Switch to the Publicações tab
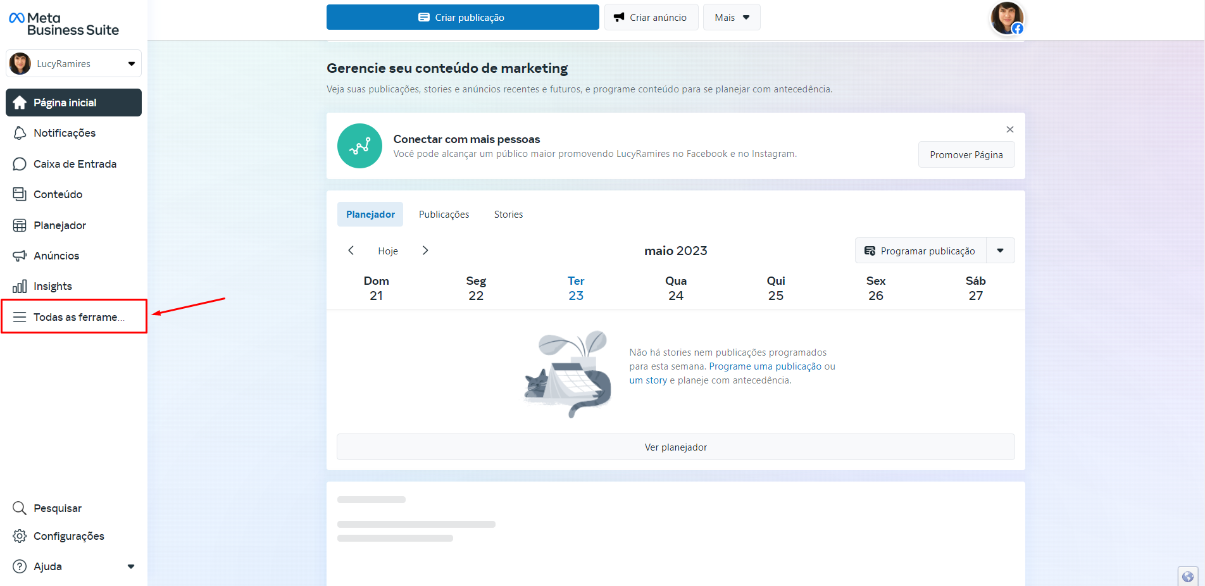This screenshot has width=1205, height=586. pos(444,215)
